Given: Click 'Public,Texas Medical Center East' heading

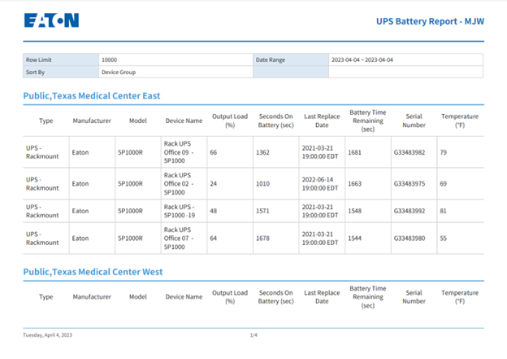Looking at the screenshot, I should tap(92, 96).
